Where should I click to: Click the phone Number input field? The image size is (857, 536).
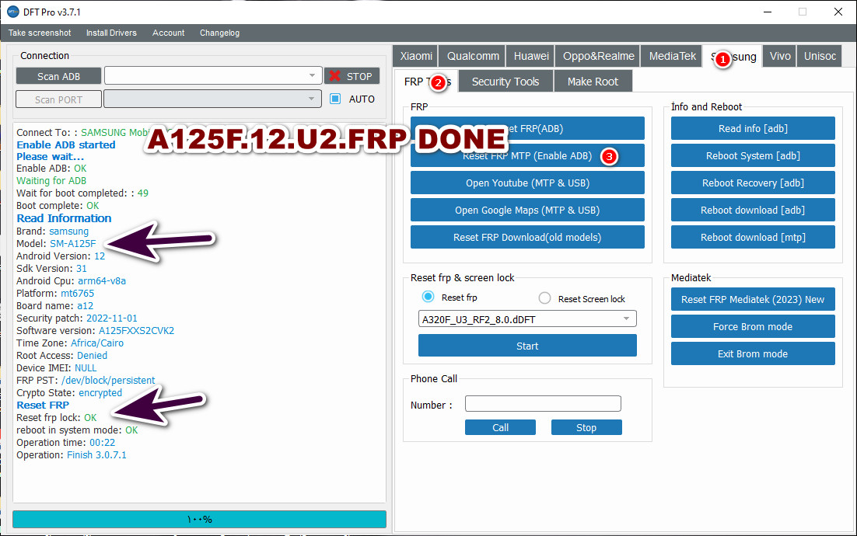pyautogui.click(x=543, y=403)
